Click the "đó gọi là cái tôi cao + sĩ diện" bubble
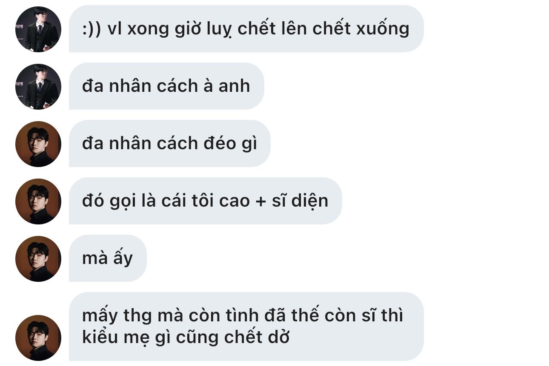 point(206,201)
